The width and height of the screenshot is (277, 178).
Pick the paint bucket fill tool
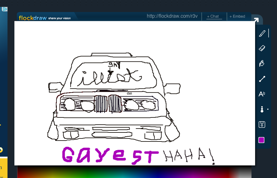point(262,64)
